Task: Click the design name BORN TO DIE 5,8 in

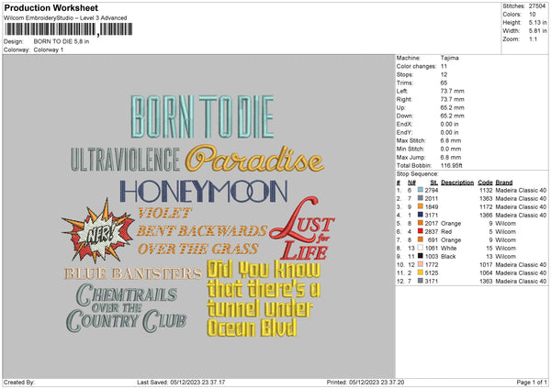Action: tap(62, 41)
